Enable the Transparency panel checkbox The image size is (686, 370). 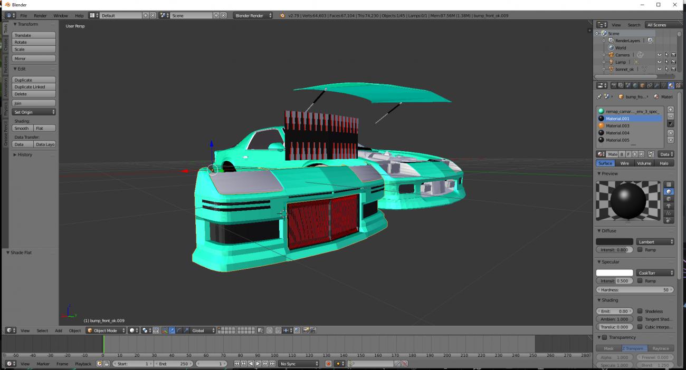(604, 337)
